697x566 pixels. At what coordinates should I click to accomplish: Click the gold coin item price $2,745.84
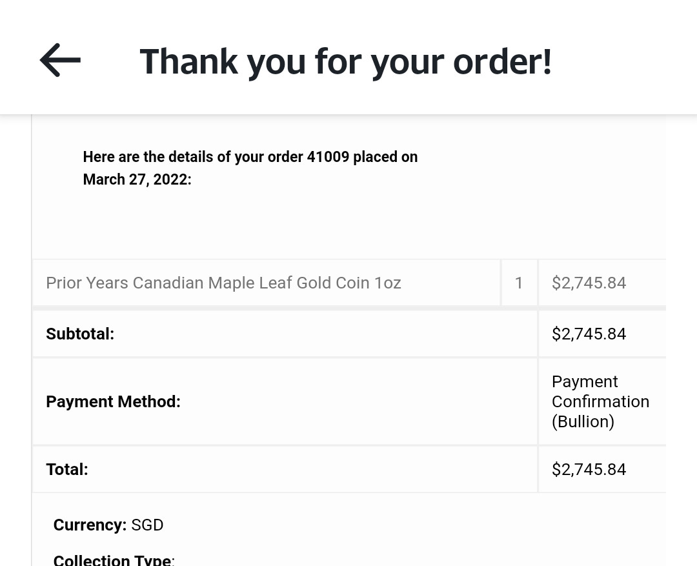(x=589, y=283)
